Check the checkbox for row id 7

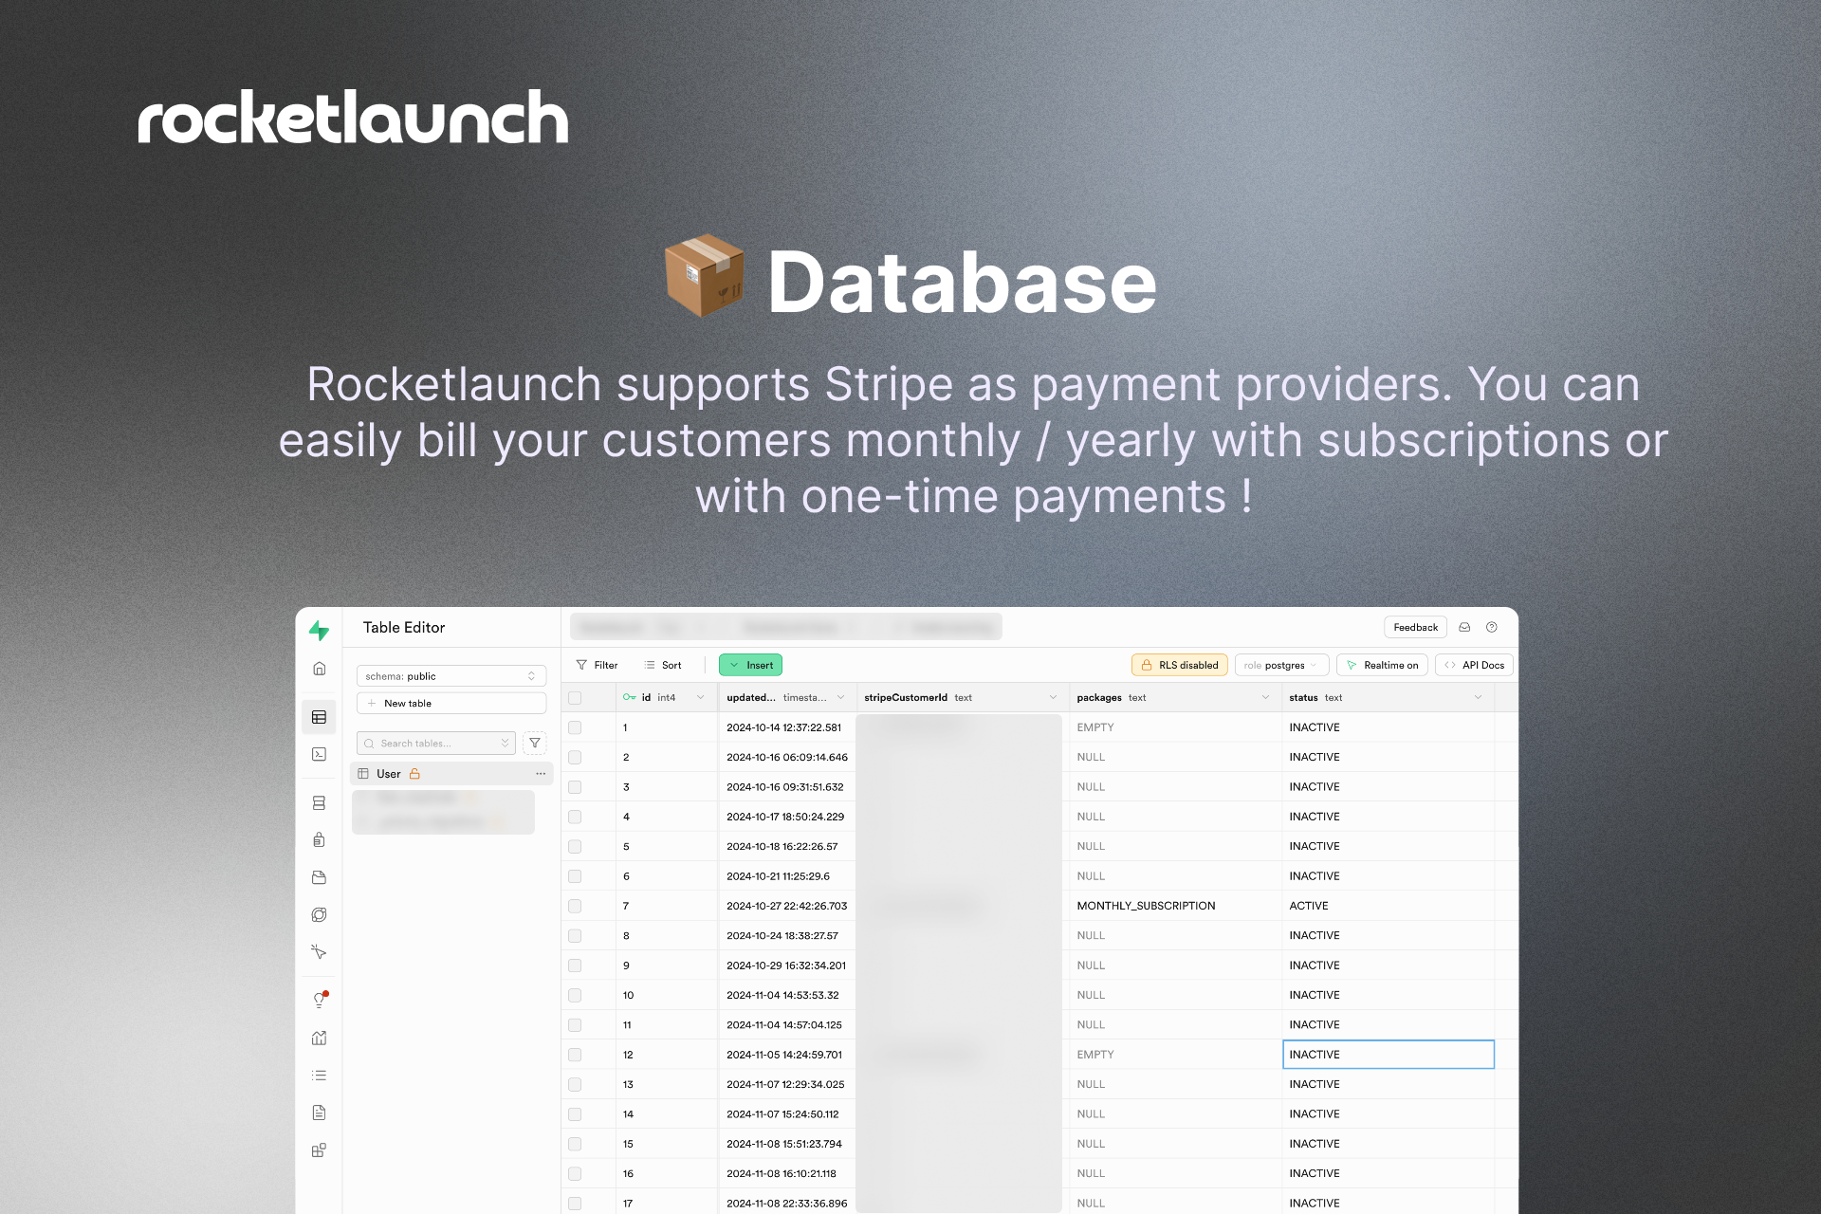pos(575,906)
